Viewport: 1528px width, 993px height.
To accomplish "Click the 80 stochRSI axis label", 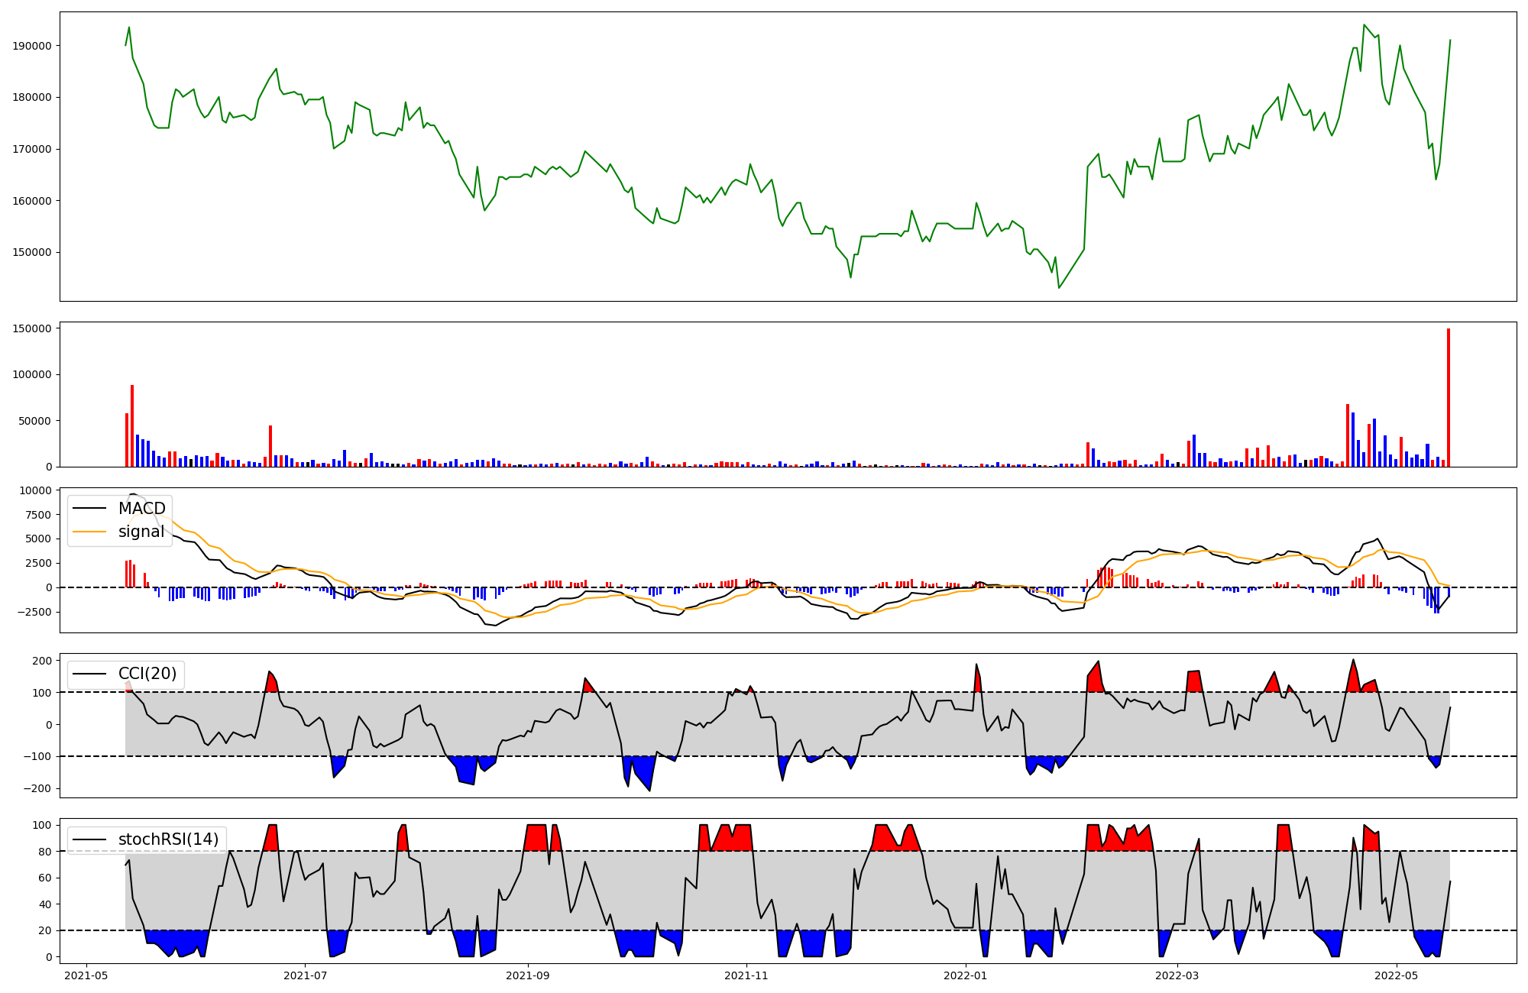I will coord(45,852).
